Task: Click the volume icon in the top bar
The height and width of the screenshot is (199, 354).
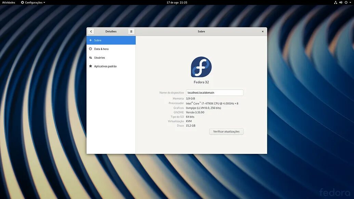Action: (x=341, y=2)
